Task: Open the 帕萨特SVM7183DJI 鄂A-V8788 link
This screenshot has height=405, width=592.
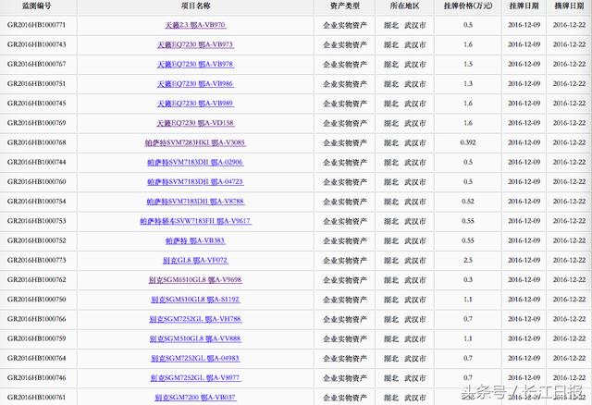Action: [x=195, y=202]
